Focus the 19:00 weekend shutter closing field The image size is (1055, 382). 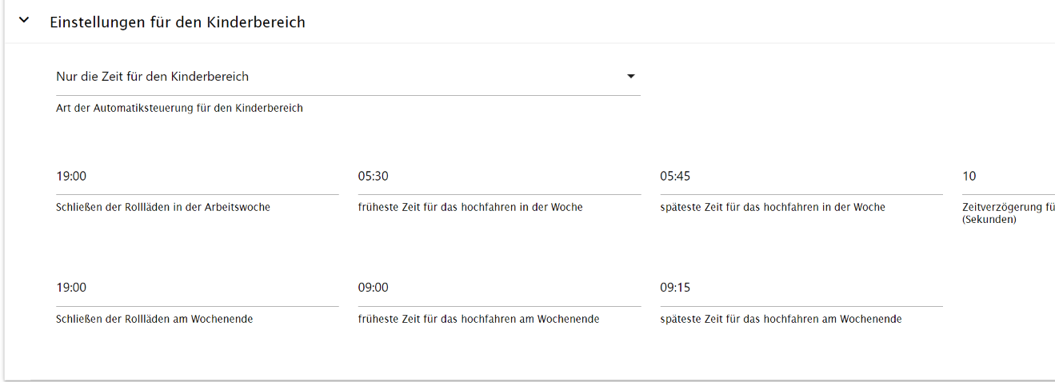(x=198, y=288)
